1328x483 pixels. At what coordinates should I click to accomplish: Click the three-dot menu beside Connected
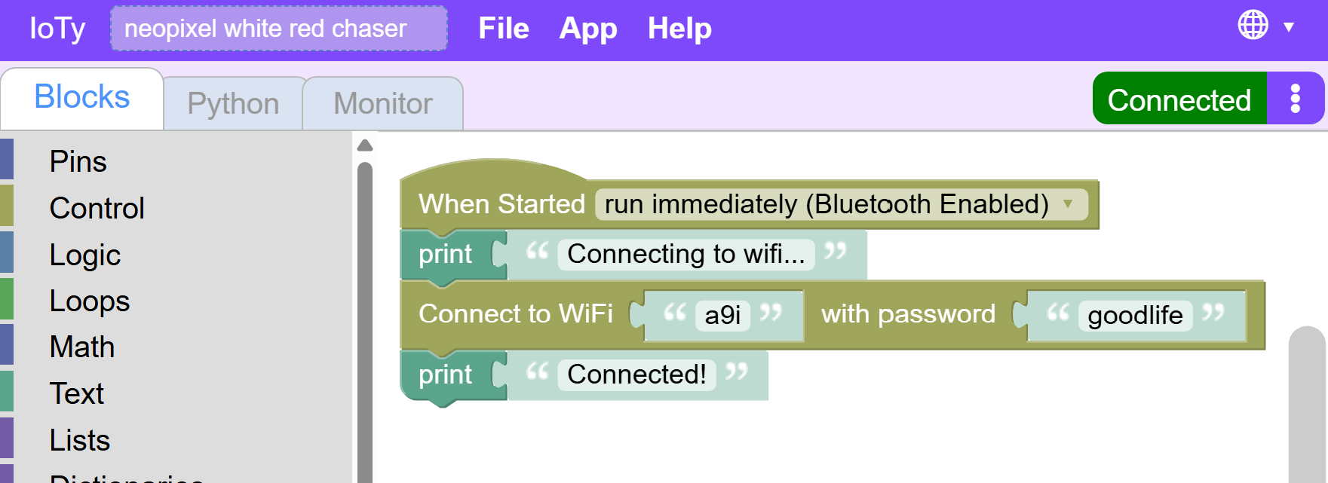1295,99
